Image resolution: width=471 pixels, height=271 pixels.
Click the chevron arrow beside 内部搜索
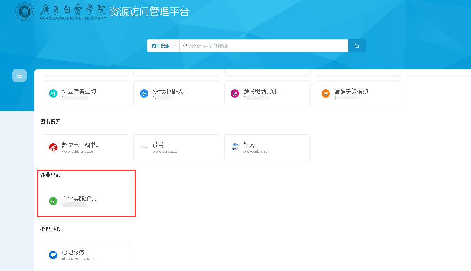[x=174, y=46]
